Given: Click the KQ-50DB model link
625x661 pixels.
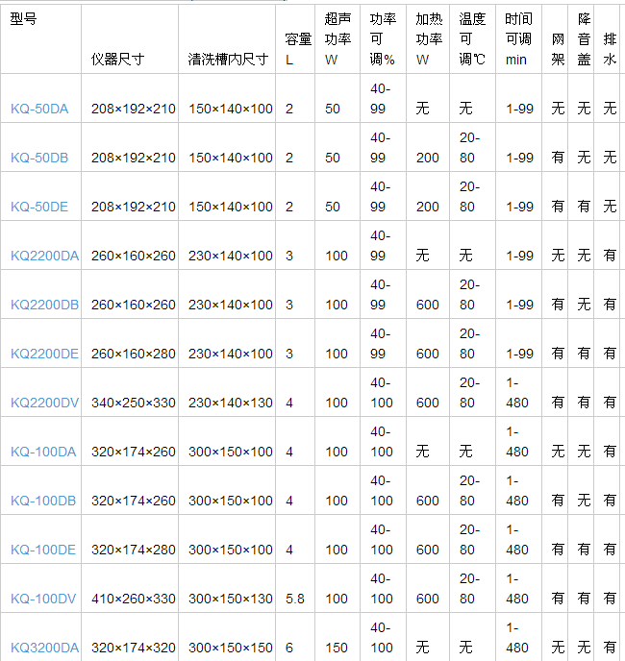Looking at the screenshot, I should point(39,158).
